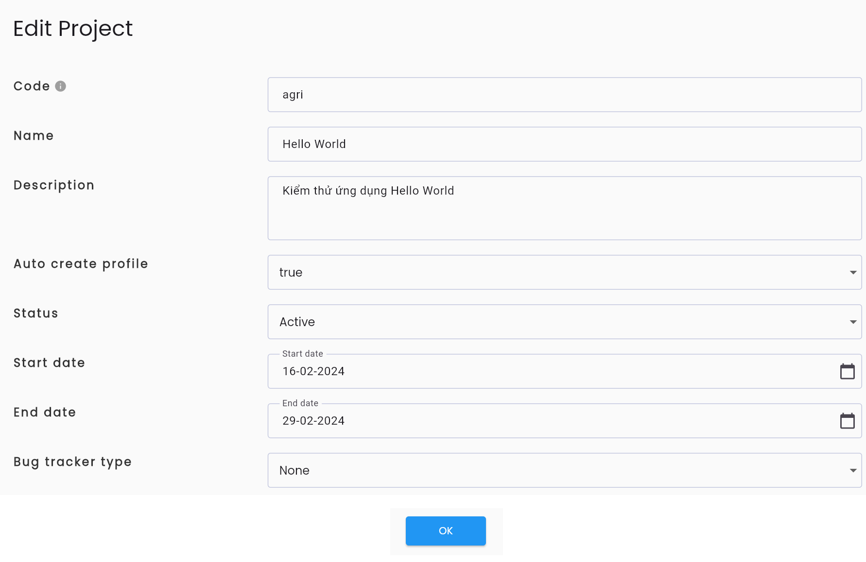The image size is (866, 562).
Task: Click the 'true' auto create value
Action: click(x=291, y=272)
